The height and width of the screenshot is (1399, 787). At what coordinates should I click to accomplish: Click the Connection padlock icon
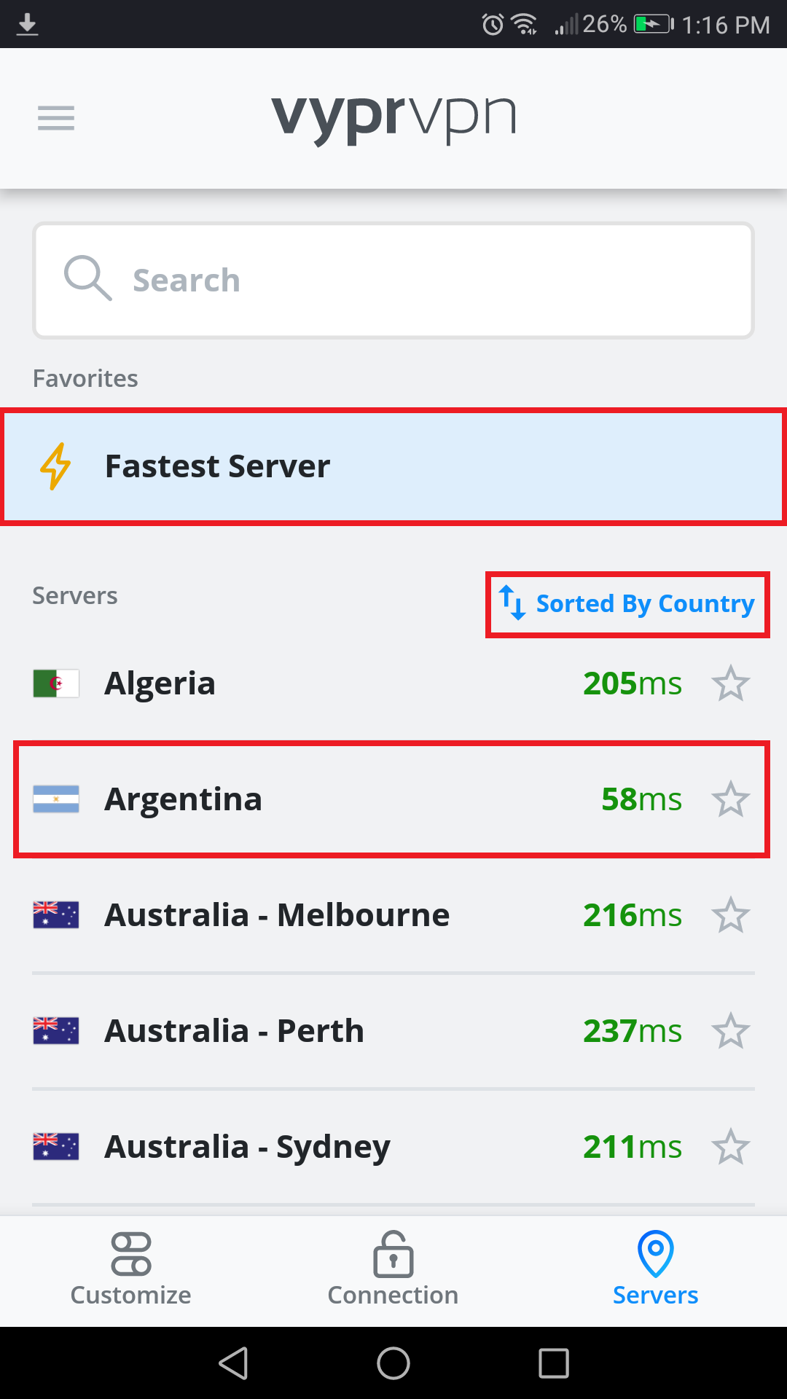[x=393, y=1253]
